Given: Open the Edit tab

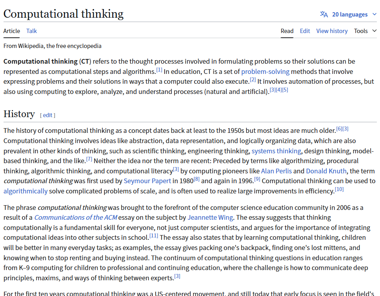Looking at the screenshot, I should [x=305, y=31].
